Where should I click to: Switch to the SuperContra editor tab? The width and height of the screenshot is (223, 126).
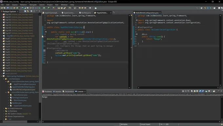click(x=68, y=13)
